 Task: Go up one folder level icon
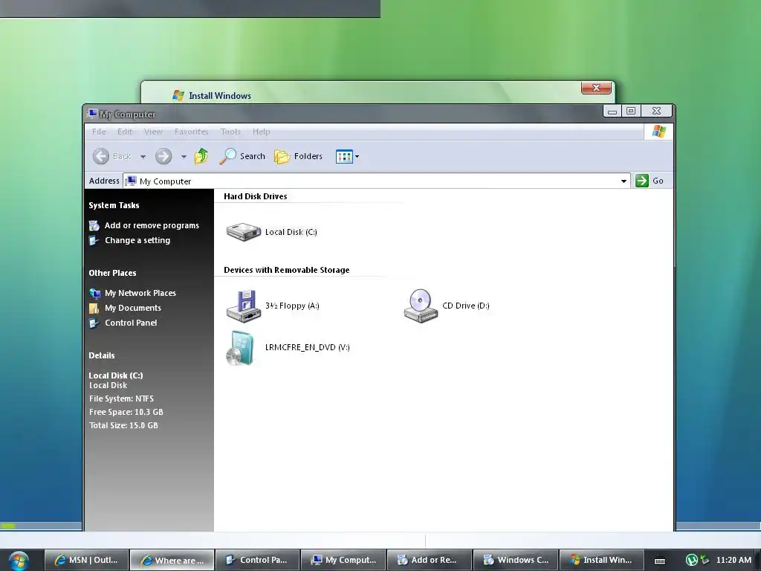click(201, 156)
